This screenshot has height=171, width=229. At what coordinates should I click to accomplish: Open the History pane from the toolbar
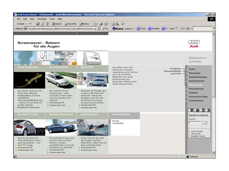tap(84, 24)
